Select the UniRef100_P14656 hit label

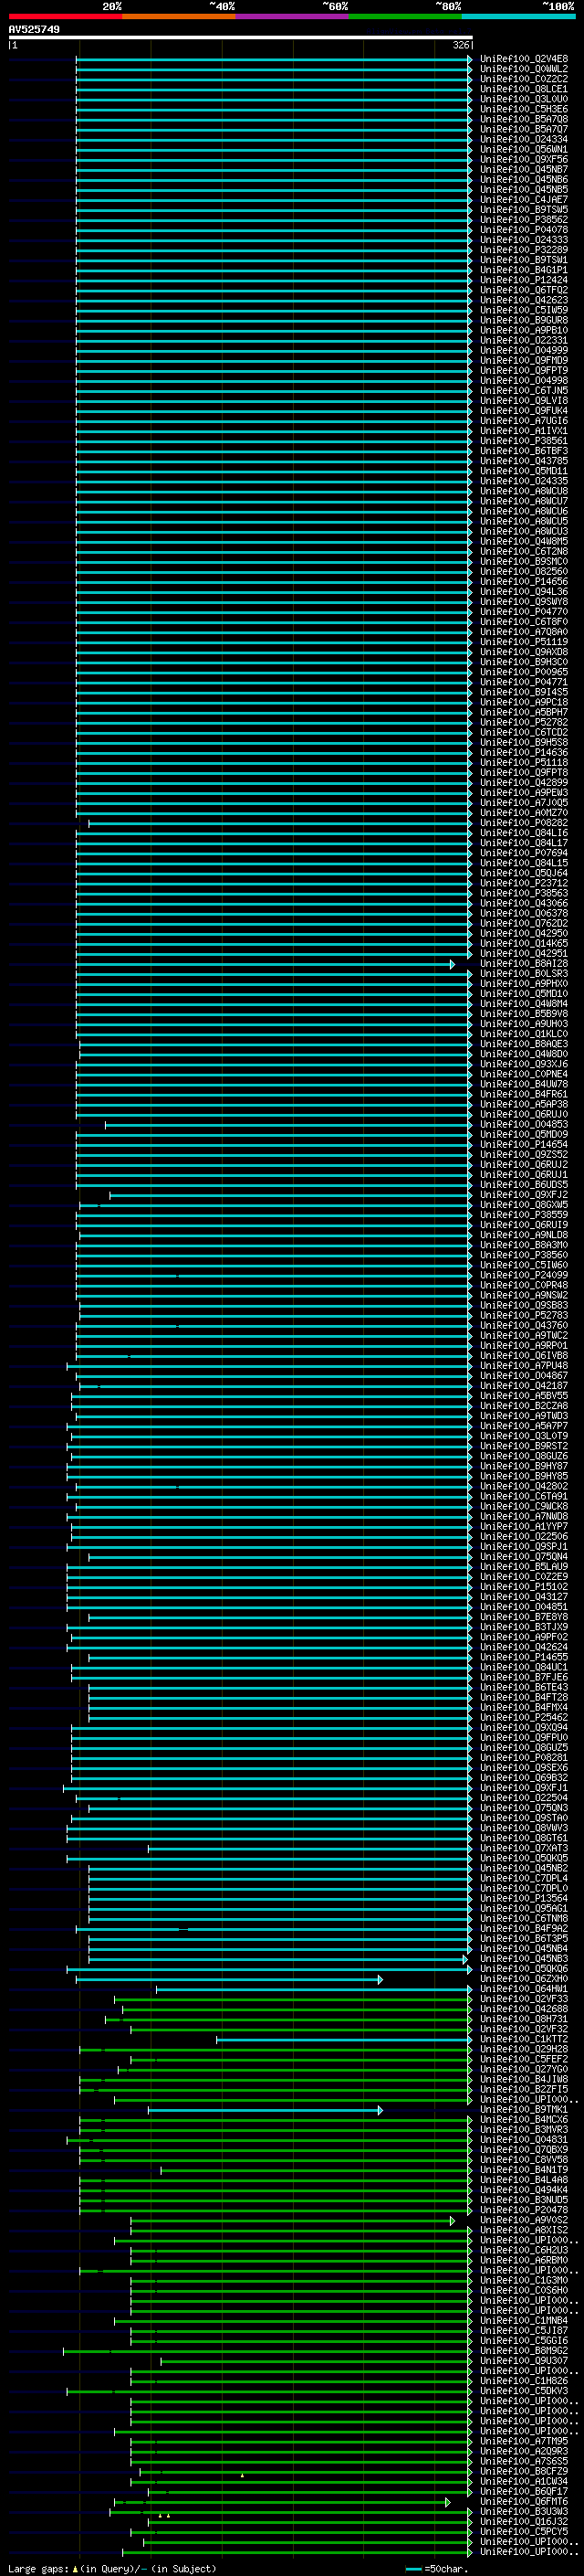click(x=524, y=582)
